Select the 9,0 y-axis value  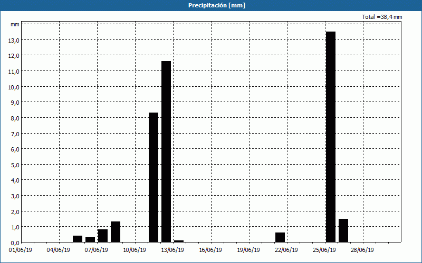15,103
